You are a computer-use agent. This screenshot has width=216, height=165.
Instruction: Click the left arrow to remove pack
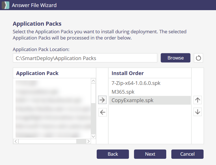(x=102, y=112)
